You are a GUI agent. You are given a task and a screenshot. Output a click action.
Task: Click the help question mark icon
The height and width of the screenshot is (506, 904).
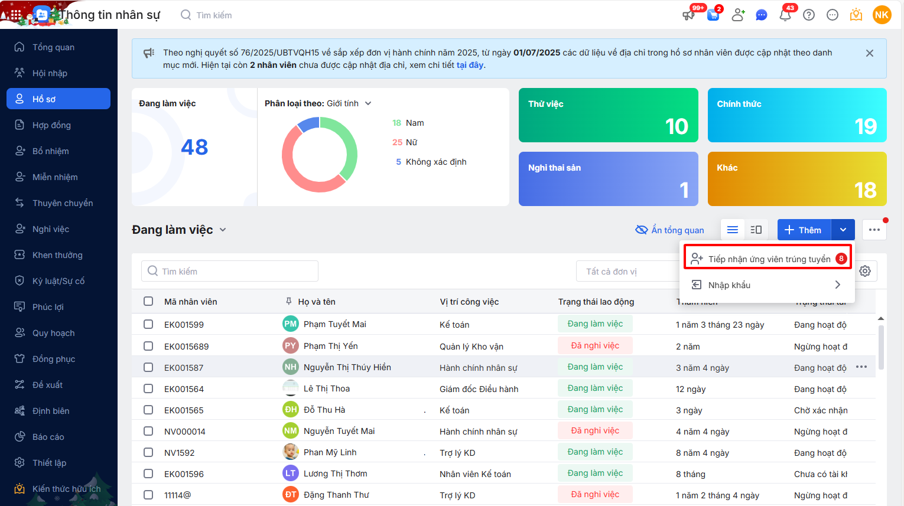(809, 15)
